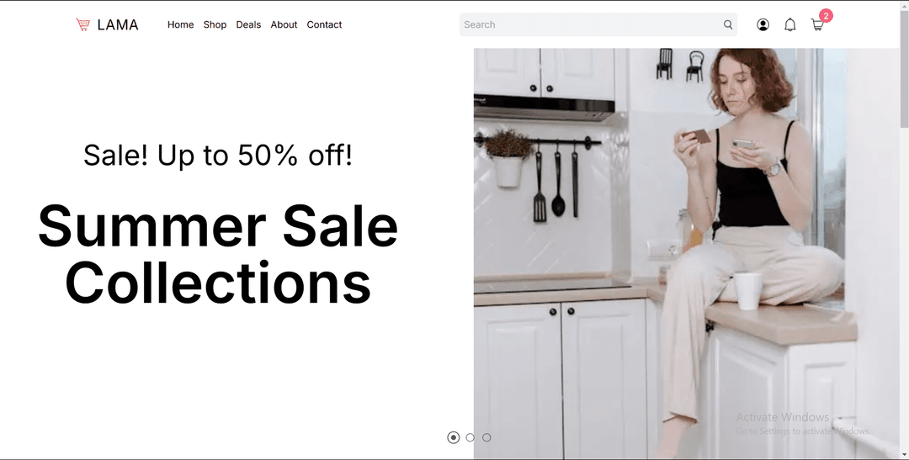
Task: Open the Contact page link
Action: (324, 24)
